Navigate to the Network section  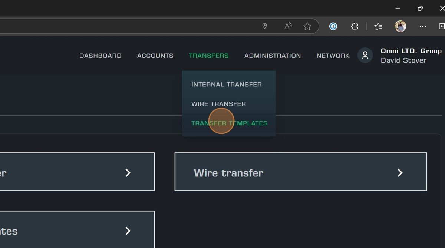tap(333, 56)
